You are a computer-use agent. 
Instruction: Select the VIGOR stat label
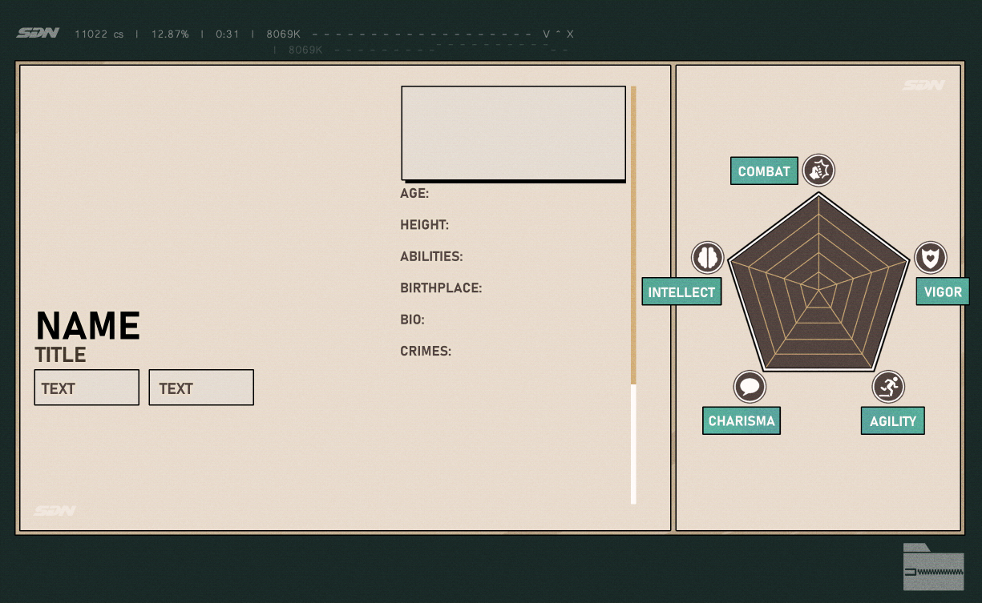[943, 292]
